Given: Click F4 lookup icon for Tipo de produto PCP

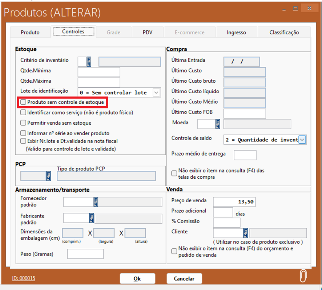Looking at the screenshot, I should pos(48,176).
